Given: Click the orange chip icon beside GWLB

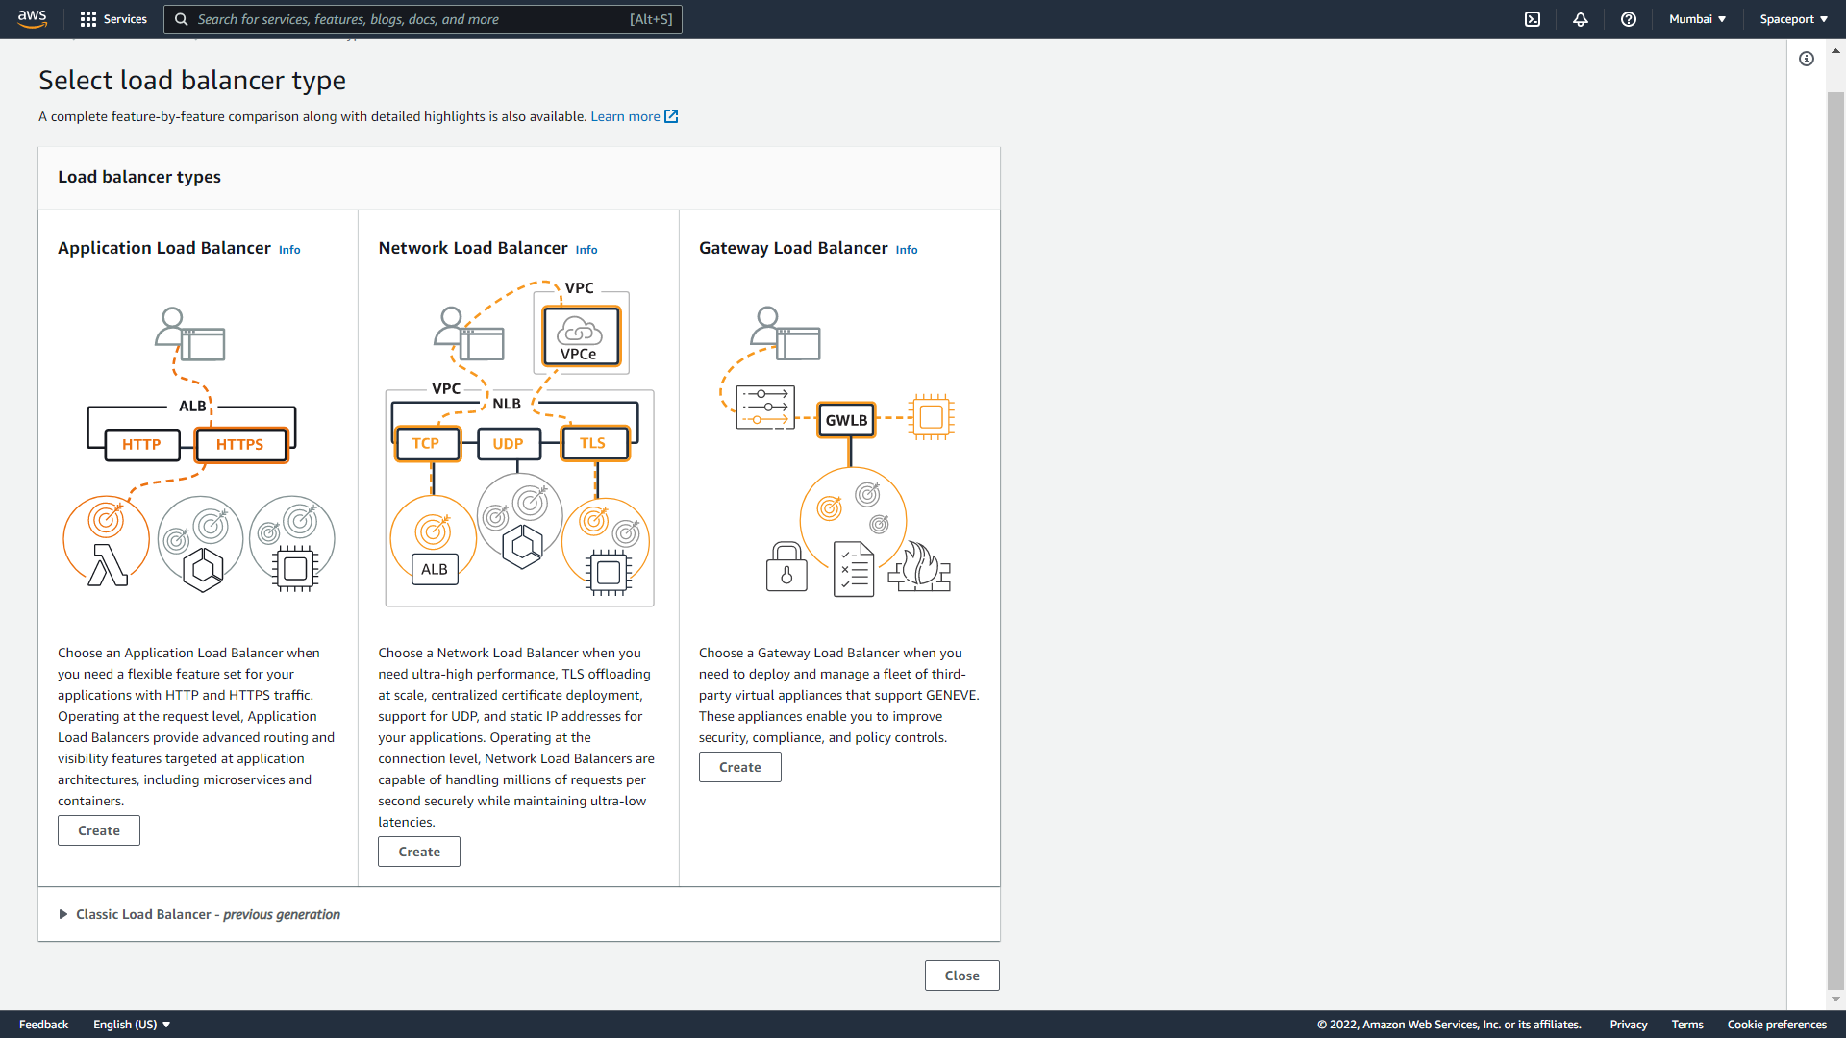Looking at the screenshot, I should 931,417.
